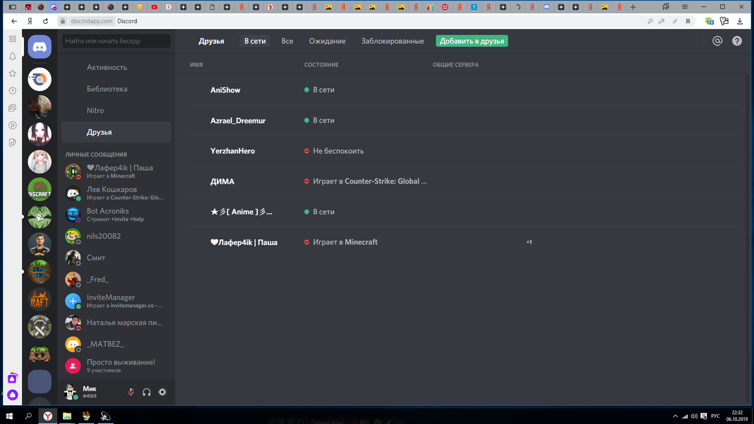Click browser sidebar history clock
This screenshot has width=754, height=424.
12,90
